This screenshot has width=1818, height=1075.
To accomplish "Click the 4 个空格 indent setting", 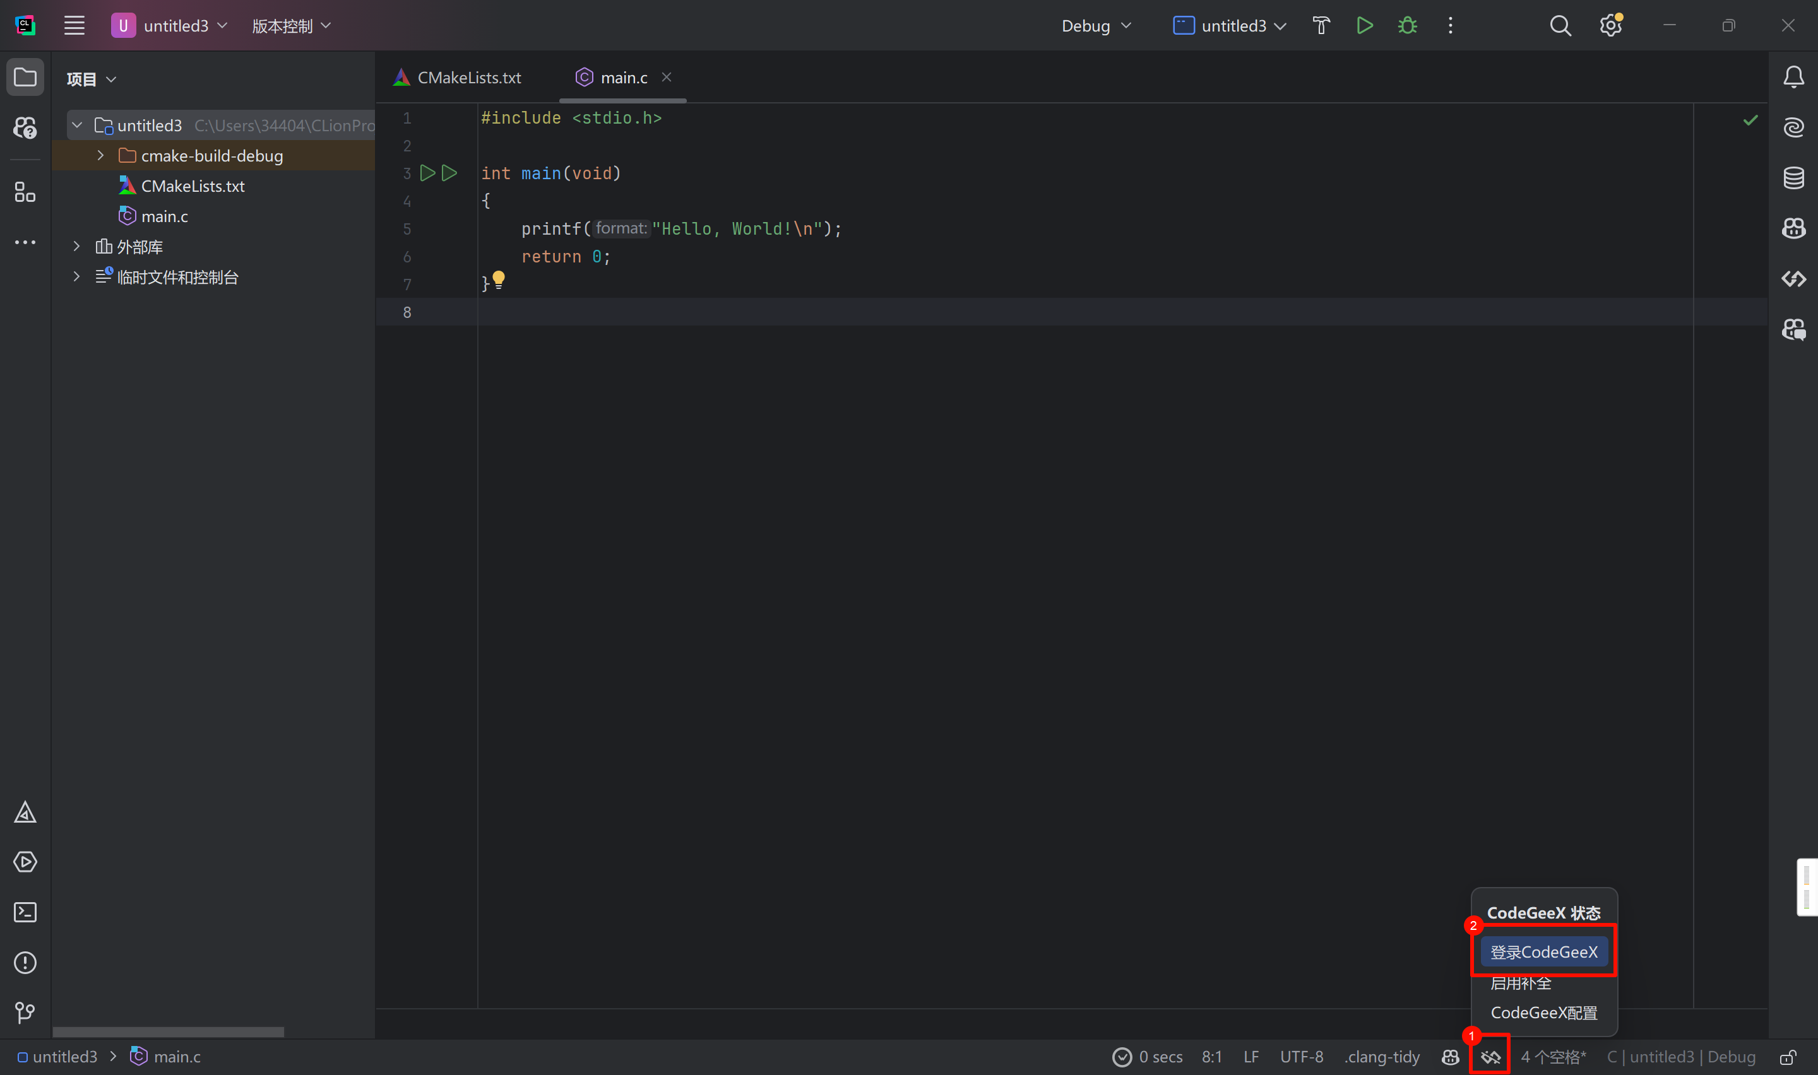I will tap(1553, 1057).
